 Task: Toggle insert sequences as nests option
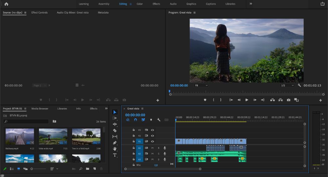coord(128,120)
